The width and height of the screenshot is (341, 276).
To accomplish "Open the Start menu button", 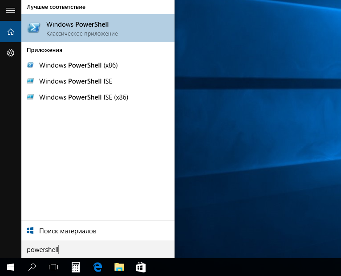I will pyautogui.click(x=11, y=267).
